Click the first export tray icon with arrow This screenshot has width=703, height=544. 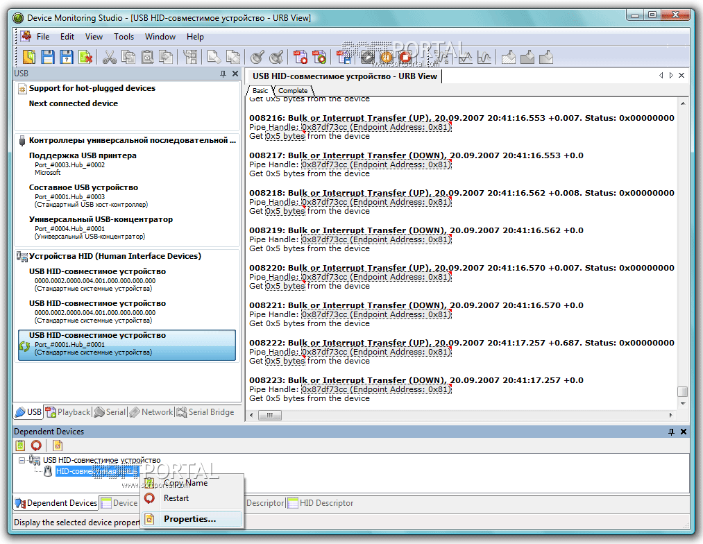coord(509,57)
